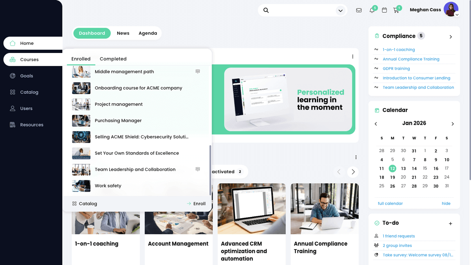This screenshot has height=265, width=471.
Task: Open the notifications bell
Action: pos(371,10)
